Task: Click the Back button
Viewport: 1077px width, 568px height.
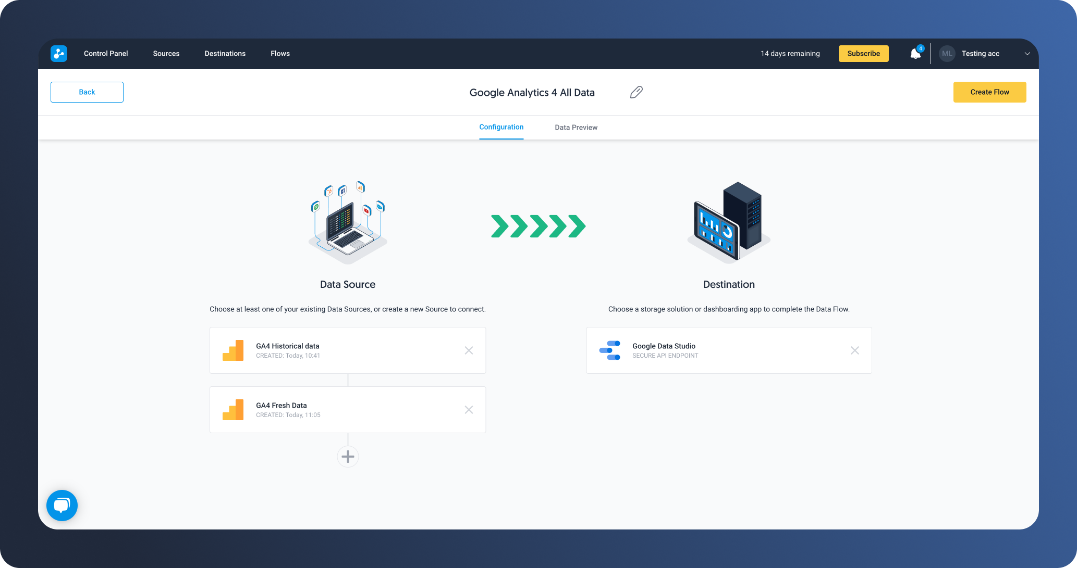Action: (87, 92)
